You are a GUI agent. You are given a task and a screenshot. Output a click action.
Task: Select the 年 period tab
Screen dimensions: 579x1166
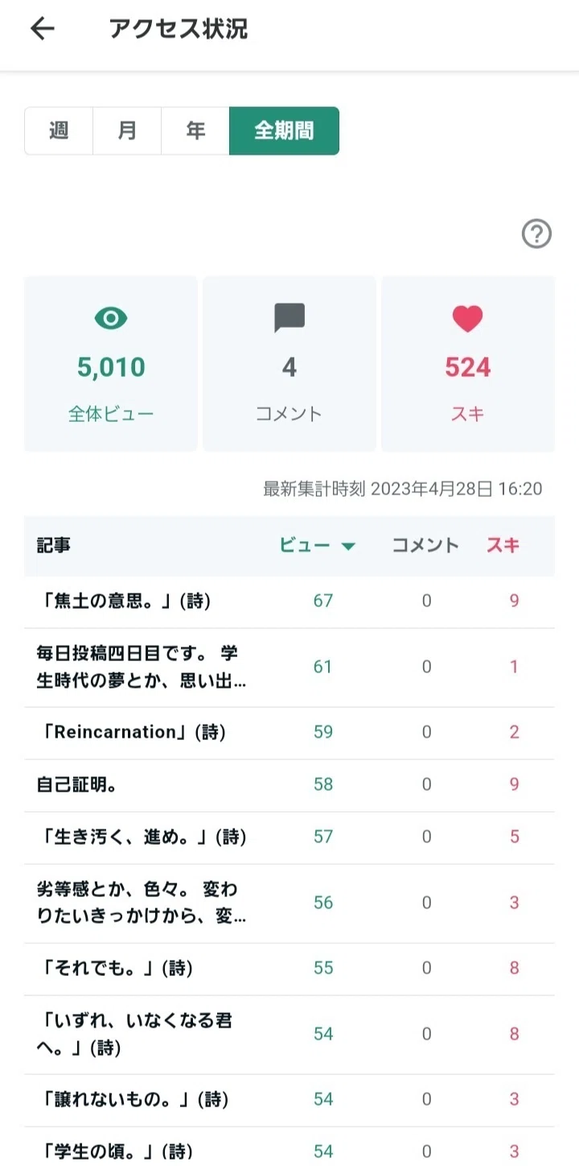tap(195, 130)
